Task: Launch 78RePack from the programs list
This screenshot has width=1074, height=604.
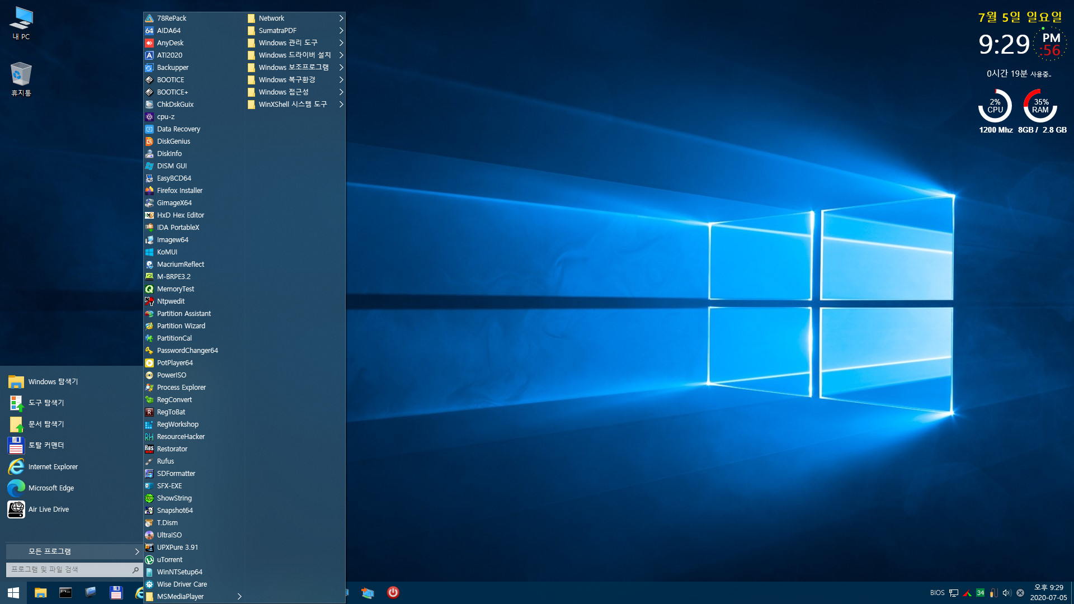Action: click(194, 18)
